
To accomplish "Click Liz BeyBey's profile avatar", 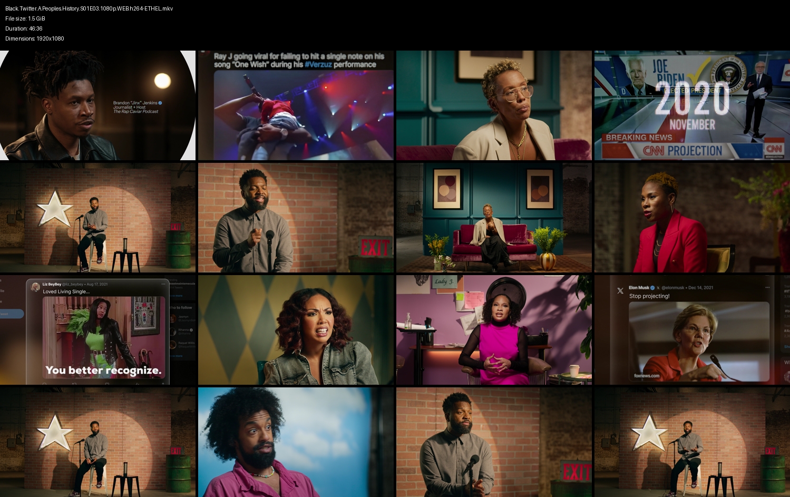I will coord(35,287).
